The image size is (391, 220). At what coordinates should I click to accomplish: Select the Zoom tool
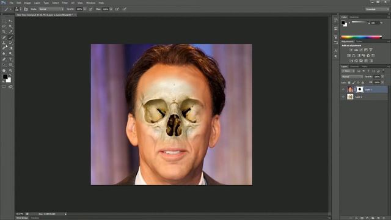[x=10, y=71]
